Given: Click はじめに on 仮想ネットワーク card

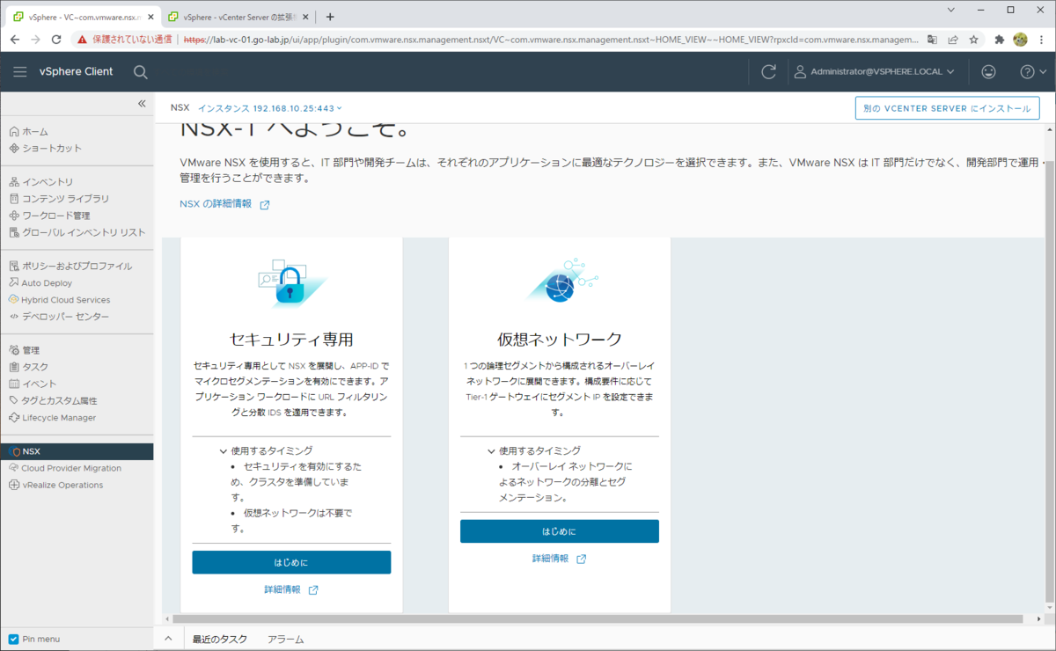Looking at the screenshot, I should click(559, 531).
